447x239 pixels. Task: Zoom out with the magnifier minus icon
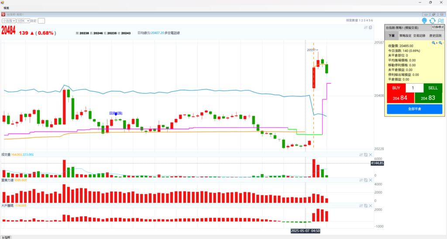[x=441, y=43]
